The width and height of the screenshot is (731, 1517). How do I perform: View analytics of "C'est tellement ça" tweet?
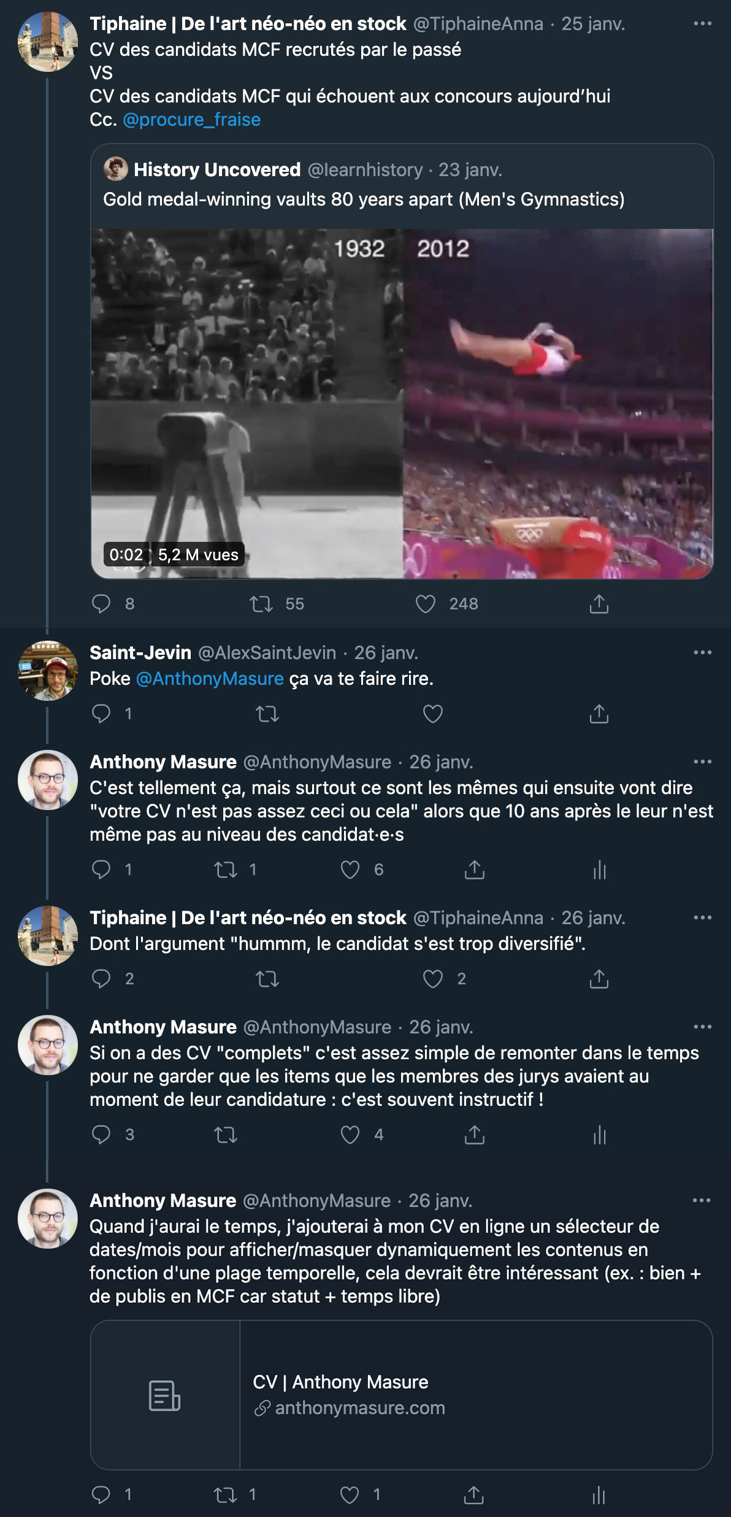point(599,870)
